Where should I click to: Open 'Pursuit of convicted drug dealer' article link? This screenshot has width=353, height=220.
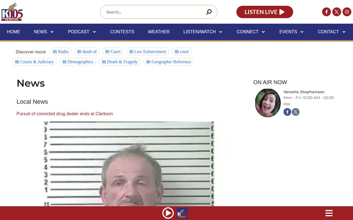tap(65, 114)
